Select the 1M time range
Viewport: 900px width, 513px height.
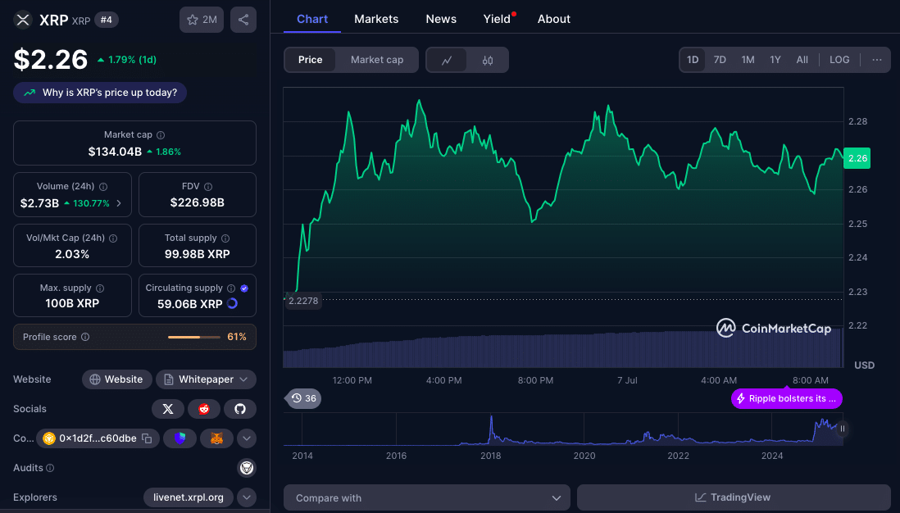[748, 60]
